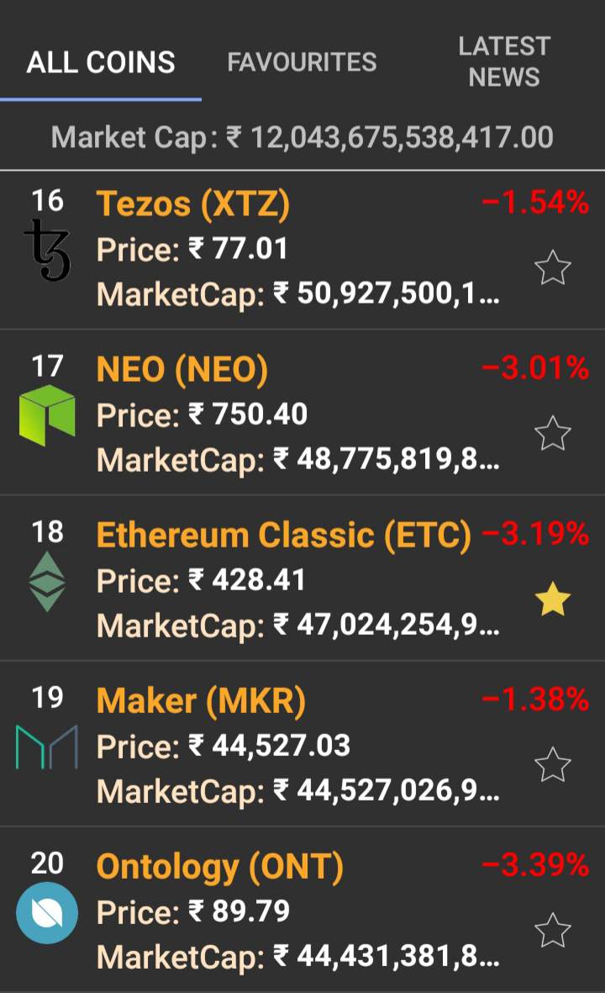Image resolution: width=605 pixels, height=993 pixels.
Task: Open the Latest News tab
Action: (503, 61)
